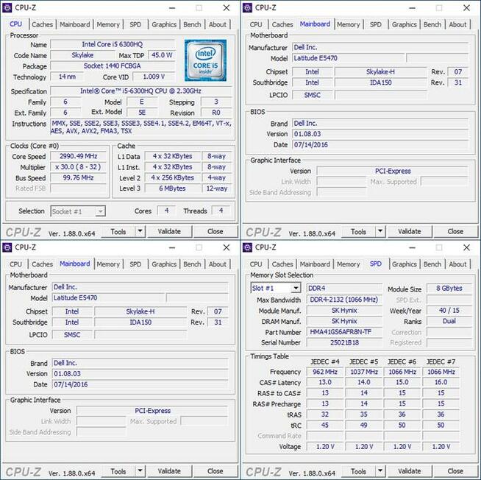Click Max Bandwidth DDR4-2132 (1066 MHz) value
The height and width of the screenshot is (480, 481).
click(344, 300)
